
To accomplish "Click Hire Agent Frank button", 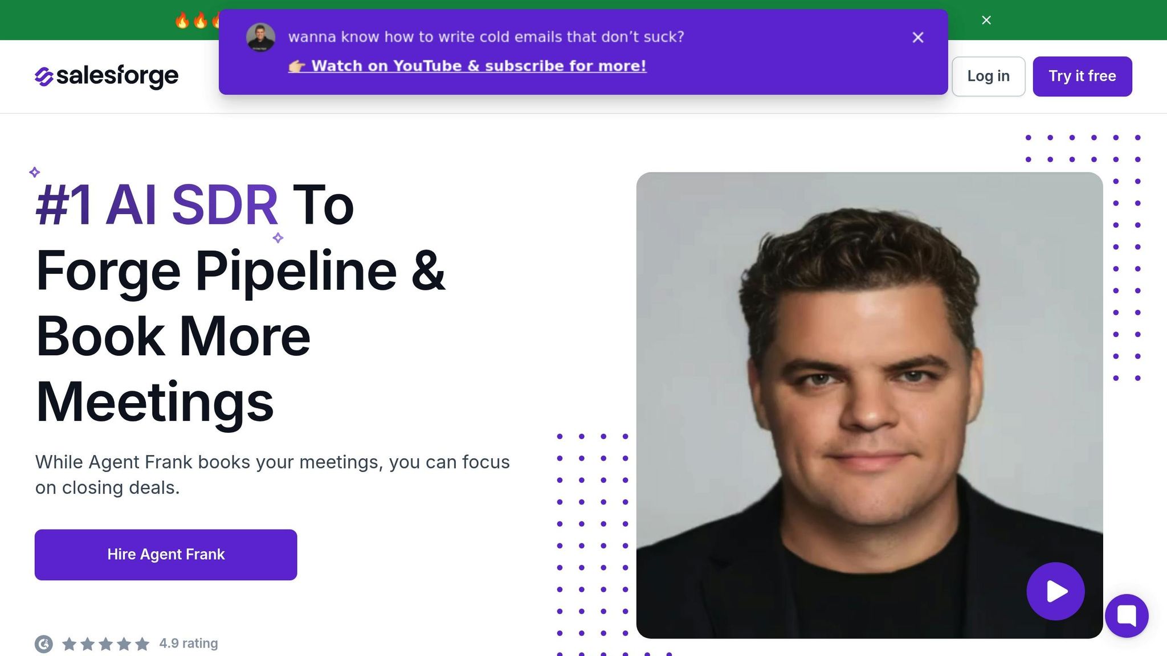I will pos(166,555).
